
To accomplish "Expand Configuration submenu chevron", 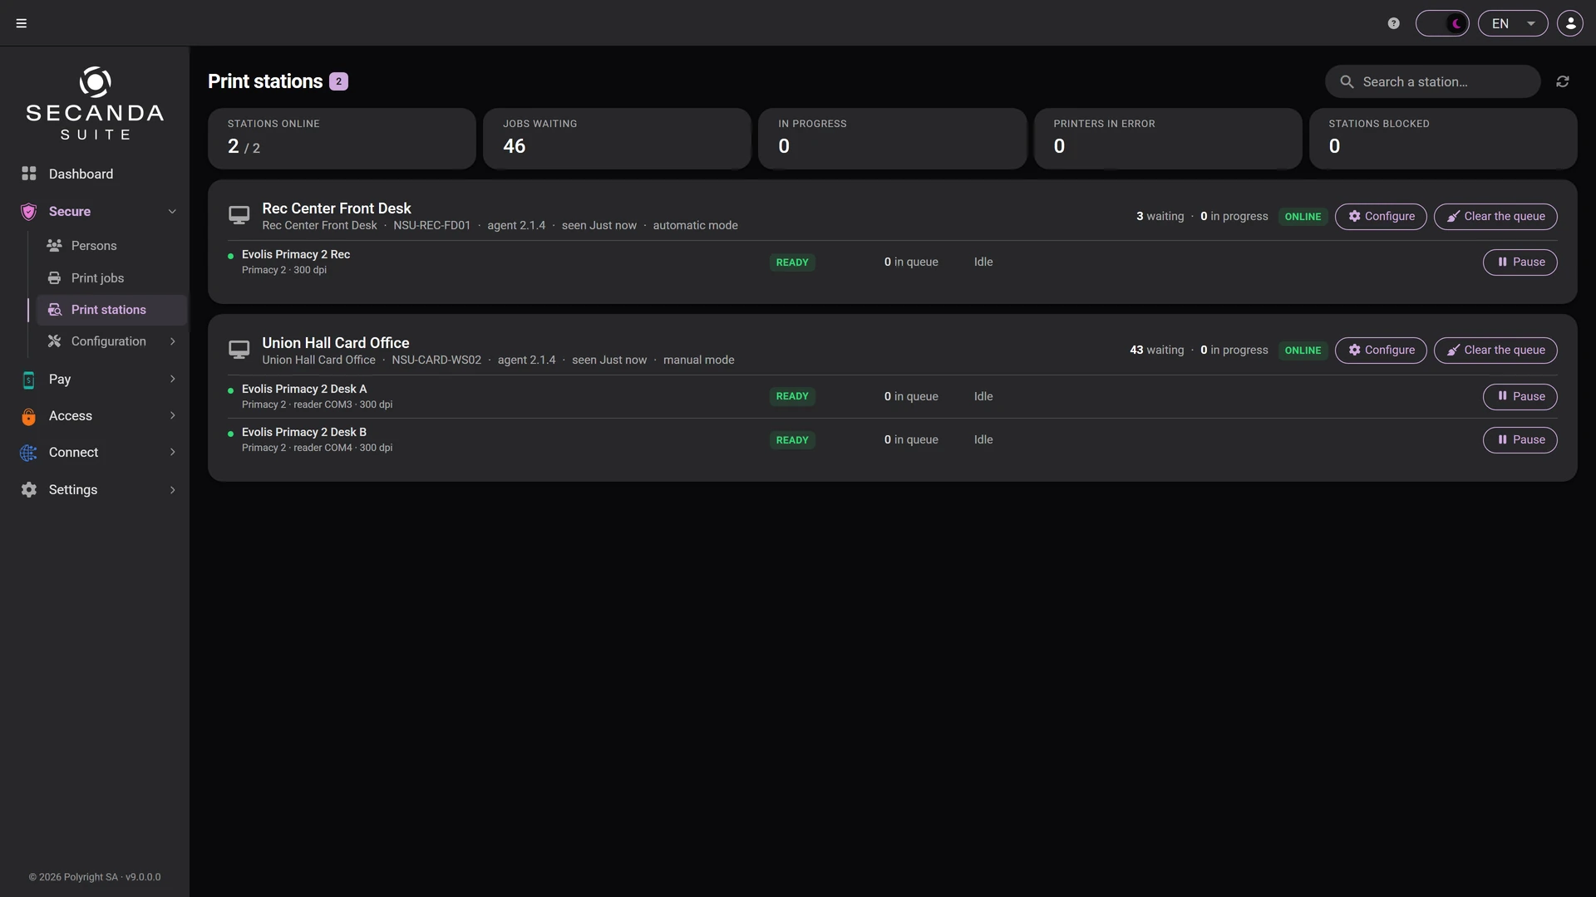I will coord(172,341).
